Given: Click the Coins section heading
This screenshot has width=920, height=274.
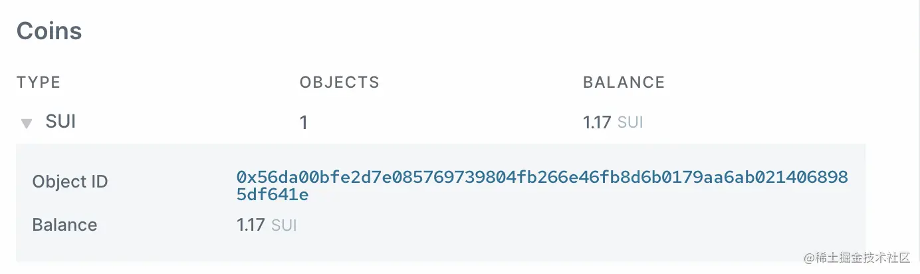Looking at the screenshot, I should (x=49, y=31).
